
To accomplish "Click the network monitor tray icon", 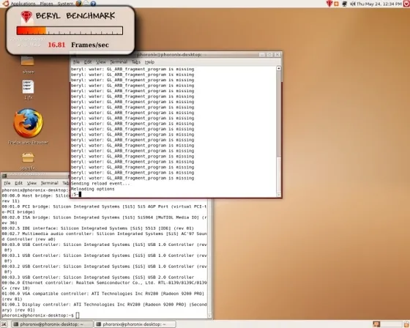I will pyautogui.click(x=345, y=4).
